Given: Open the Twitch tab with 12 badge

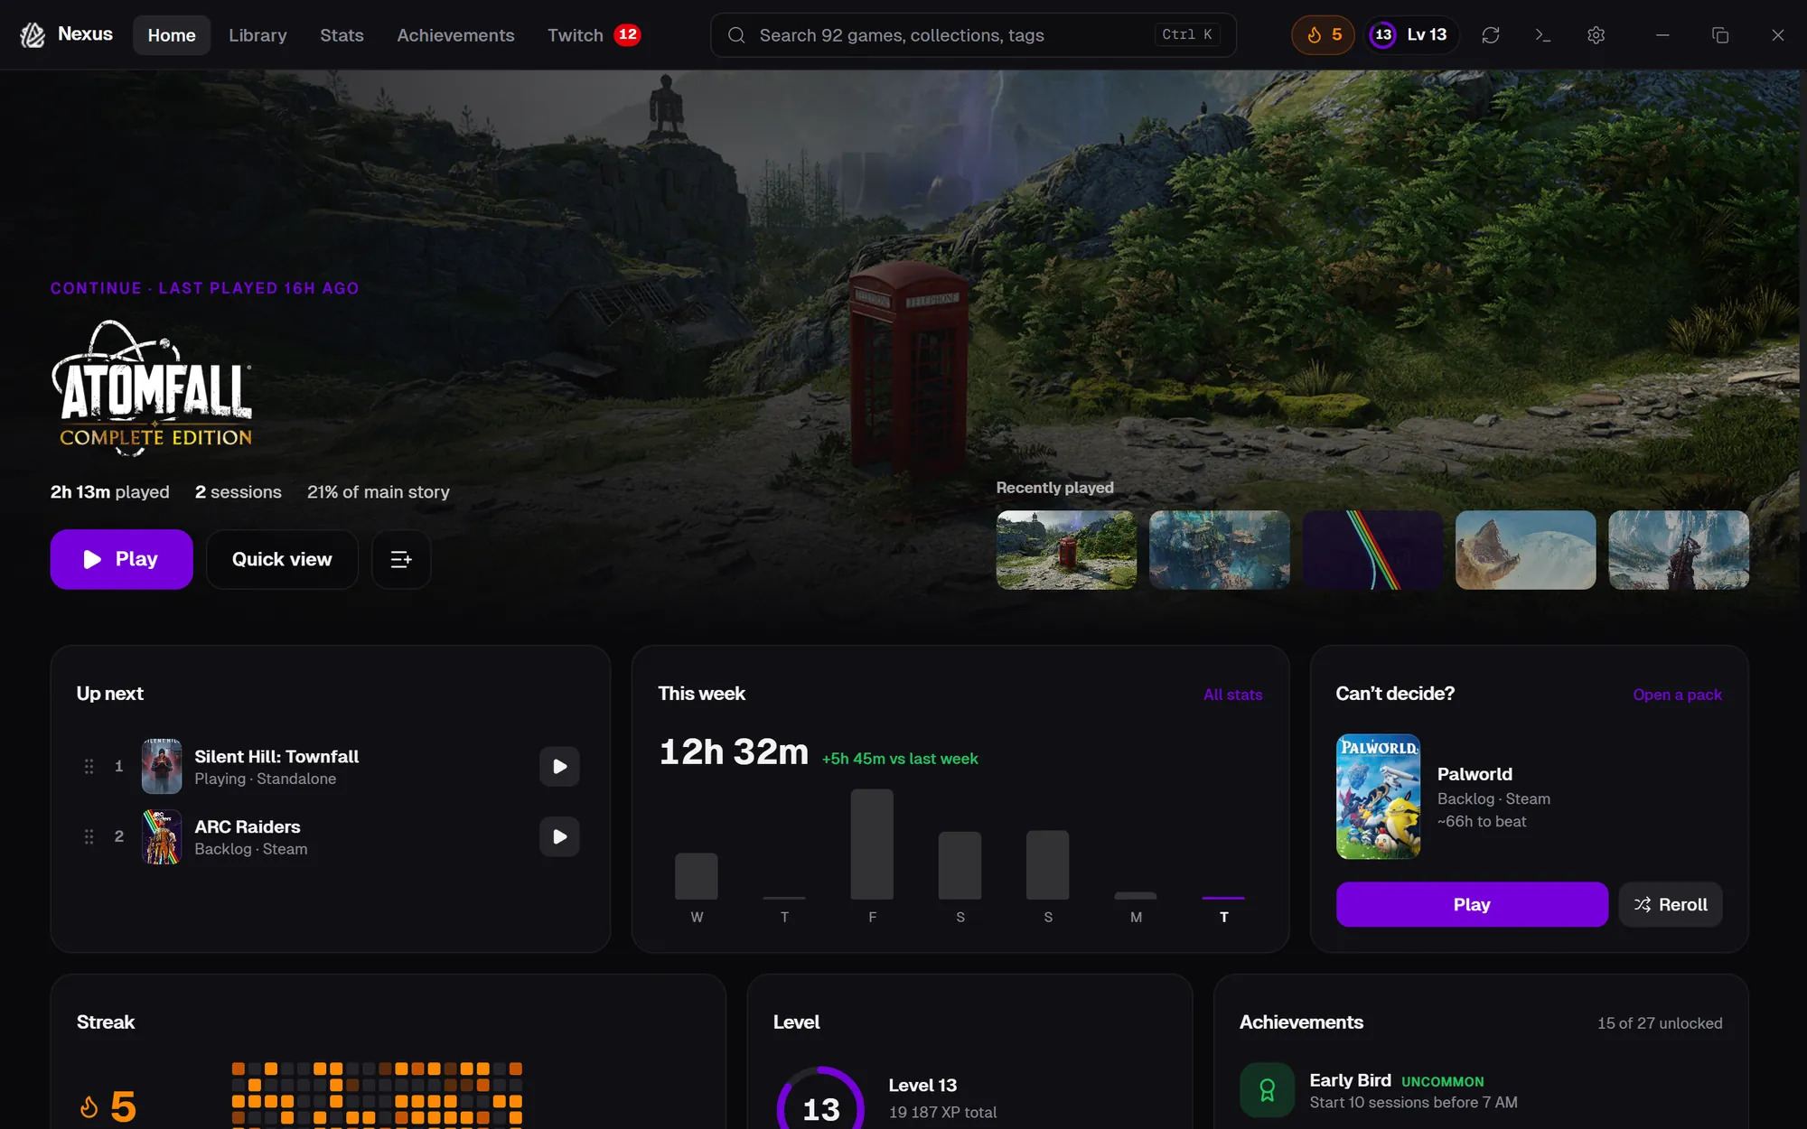Looking at the screenshot, I should pyautogui.click(x=594, y=35).
